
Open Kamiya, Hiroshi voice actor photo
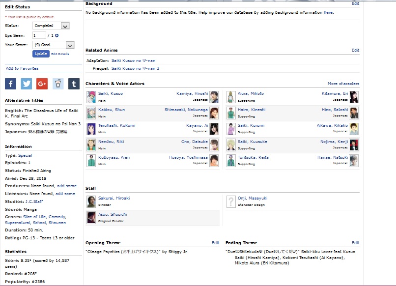214,97
